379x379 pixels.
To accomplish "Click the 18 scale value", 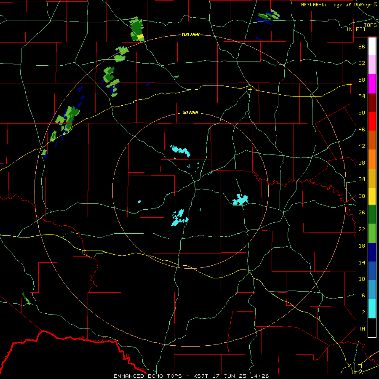I will (x=362, y=246).
